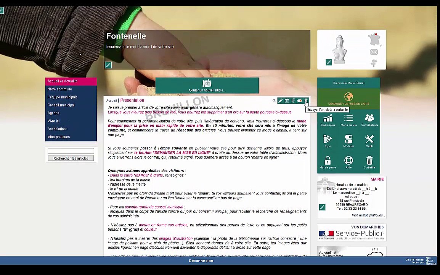Click the Dans le carré MAIRIE link
Screen dimensions: 440x275
click(x=136, y=175)
